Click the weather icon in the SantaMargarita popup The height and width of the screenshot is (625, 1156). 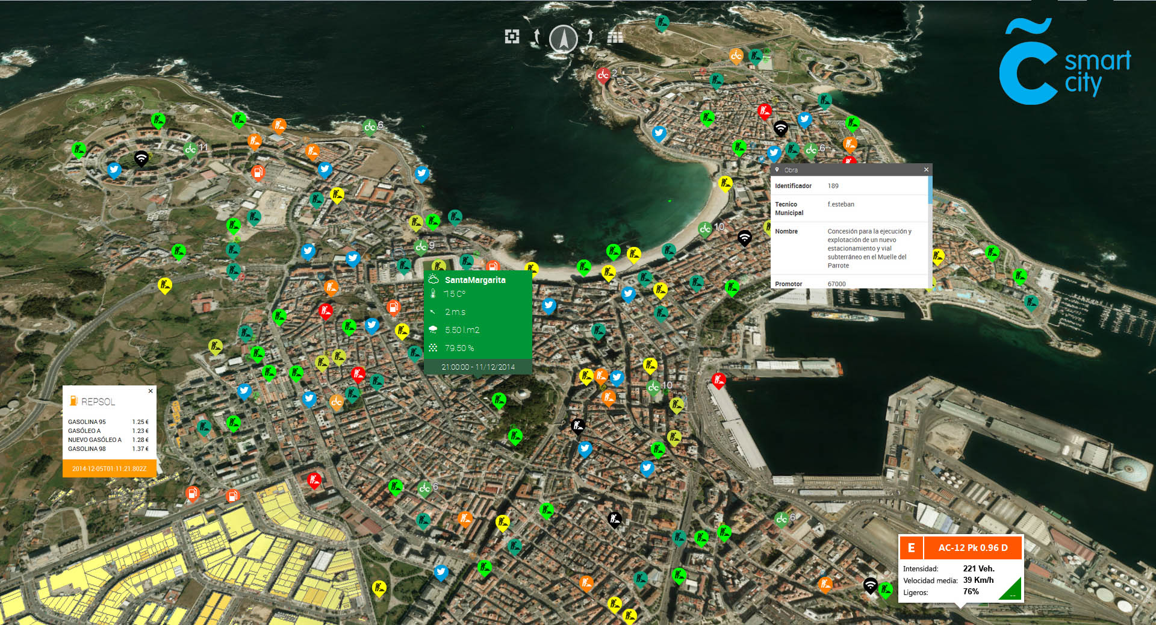tap(433, 278)
